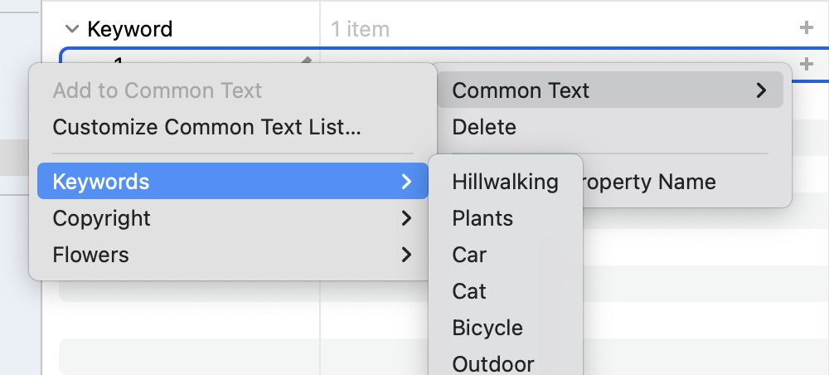Expand the Keywords submenu

coord(233,182)
